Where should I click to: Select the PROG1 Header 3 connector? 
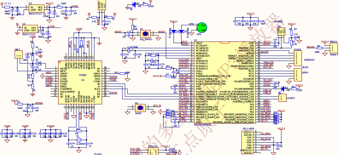tap(332, 49)
